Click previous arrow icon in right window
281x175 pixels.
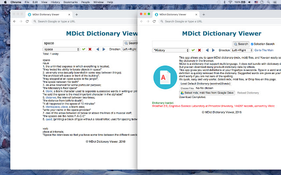207,50
